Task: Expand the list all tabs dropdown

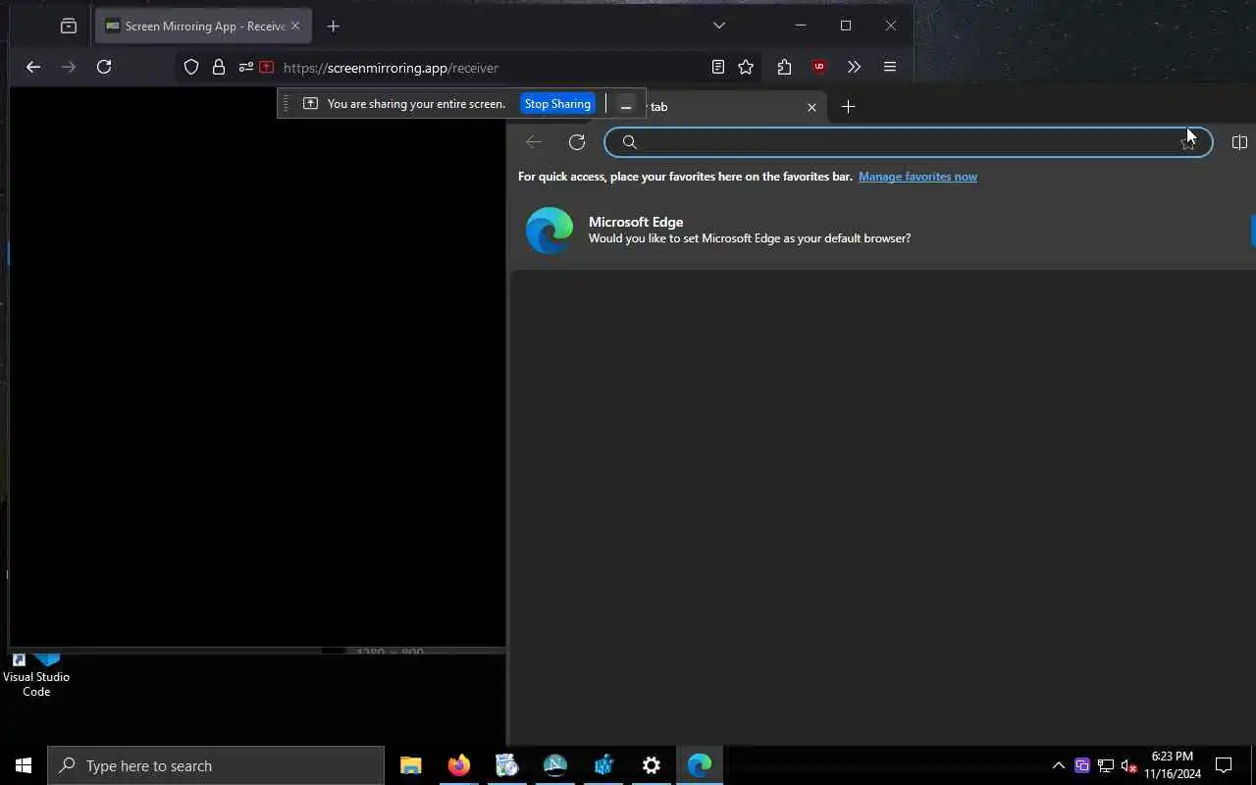Action: (x=719, y=26)
